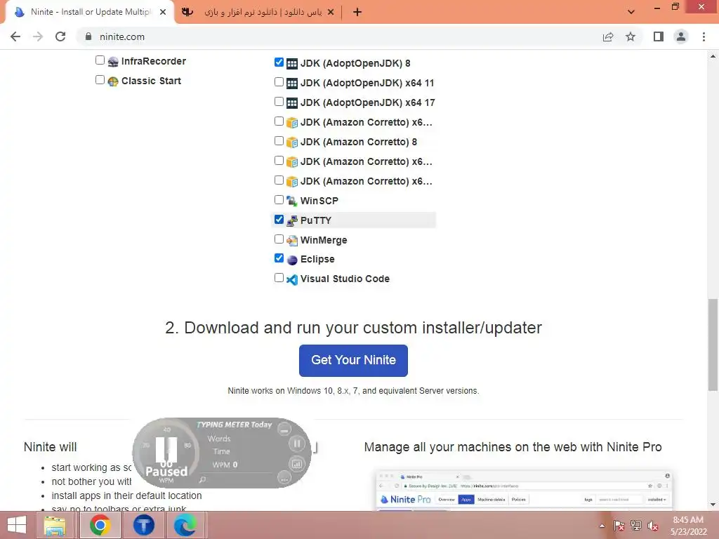Click the PuTTY icon

(x=292, y=221)
